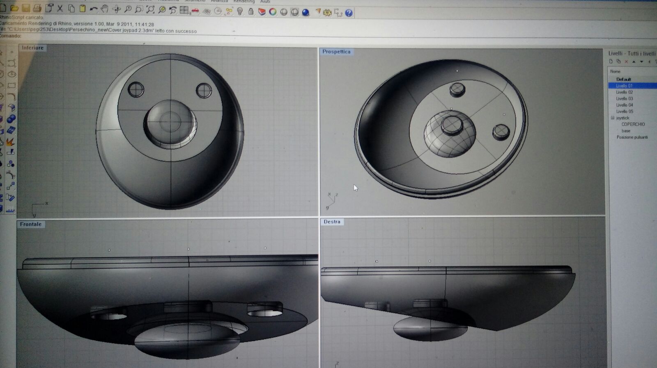
Task: Click the lock objects padlock icon
Action: point(251,11)
